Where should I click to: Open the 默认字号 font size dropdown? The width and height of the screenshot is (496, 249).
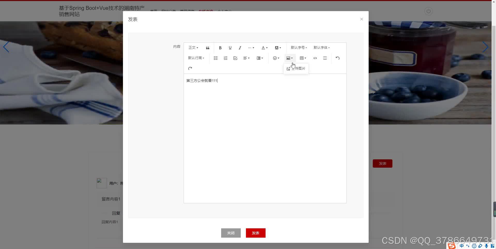(x=299, y=48)
